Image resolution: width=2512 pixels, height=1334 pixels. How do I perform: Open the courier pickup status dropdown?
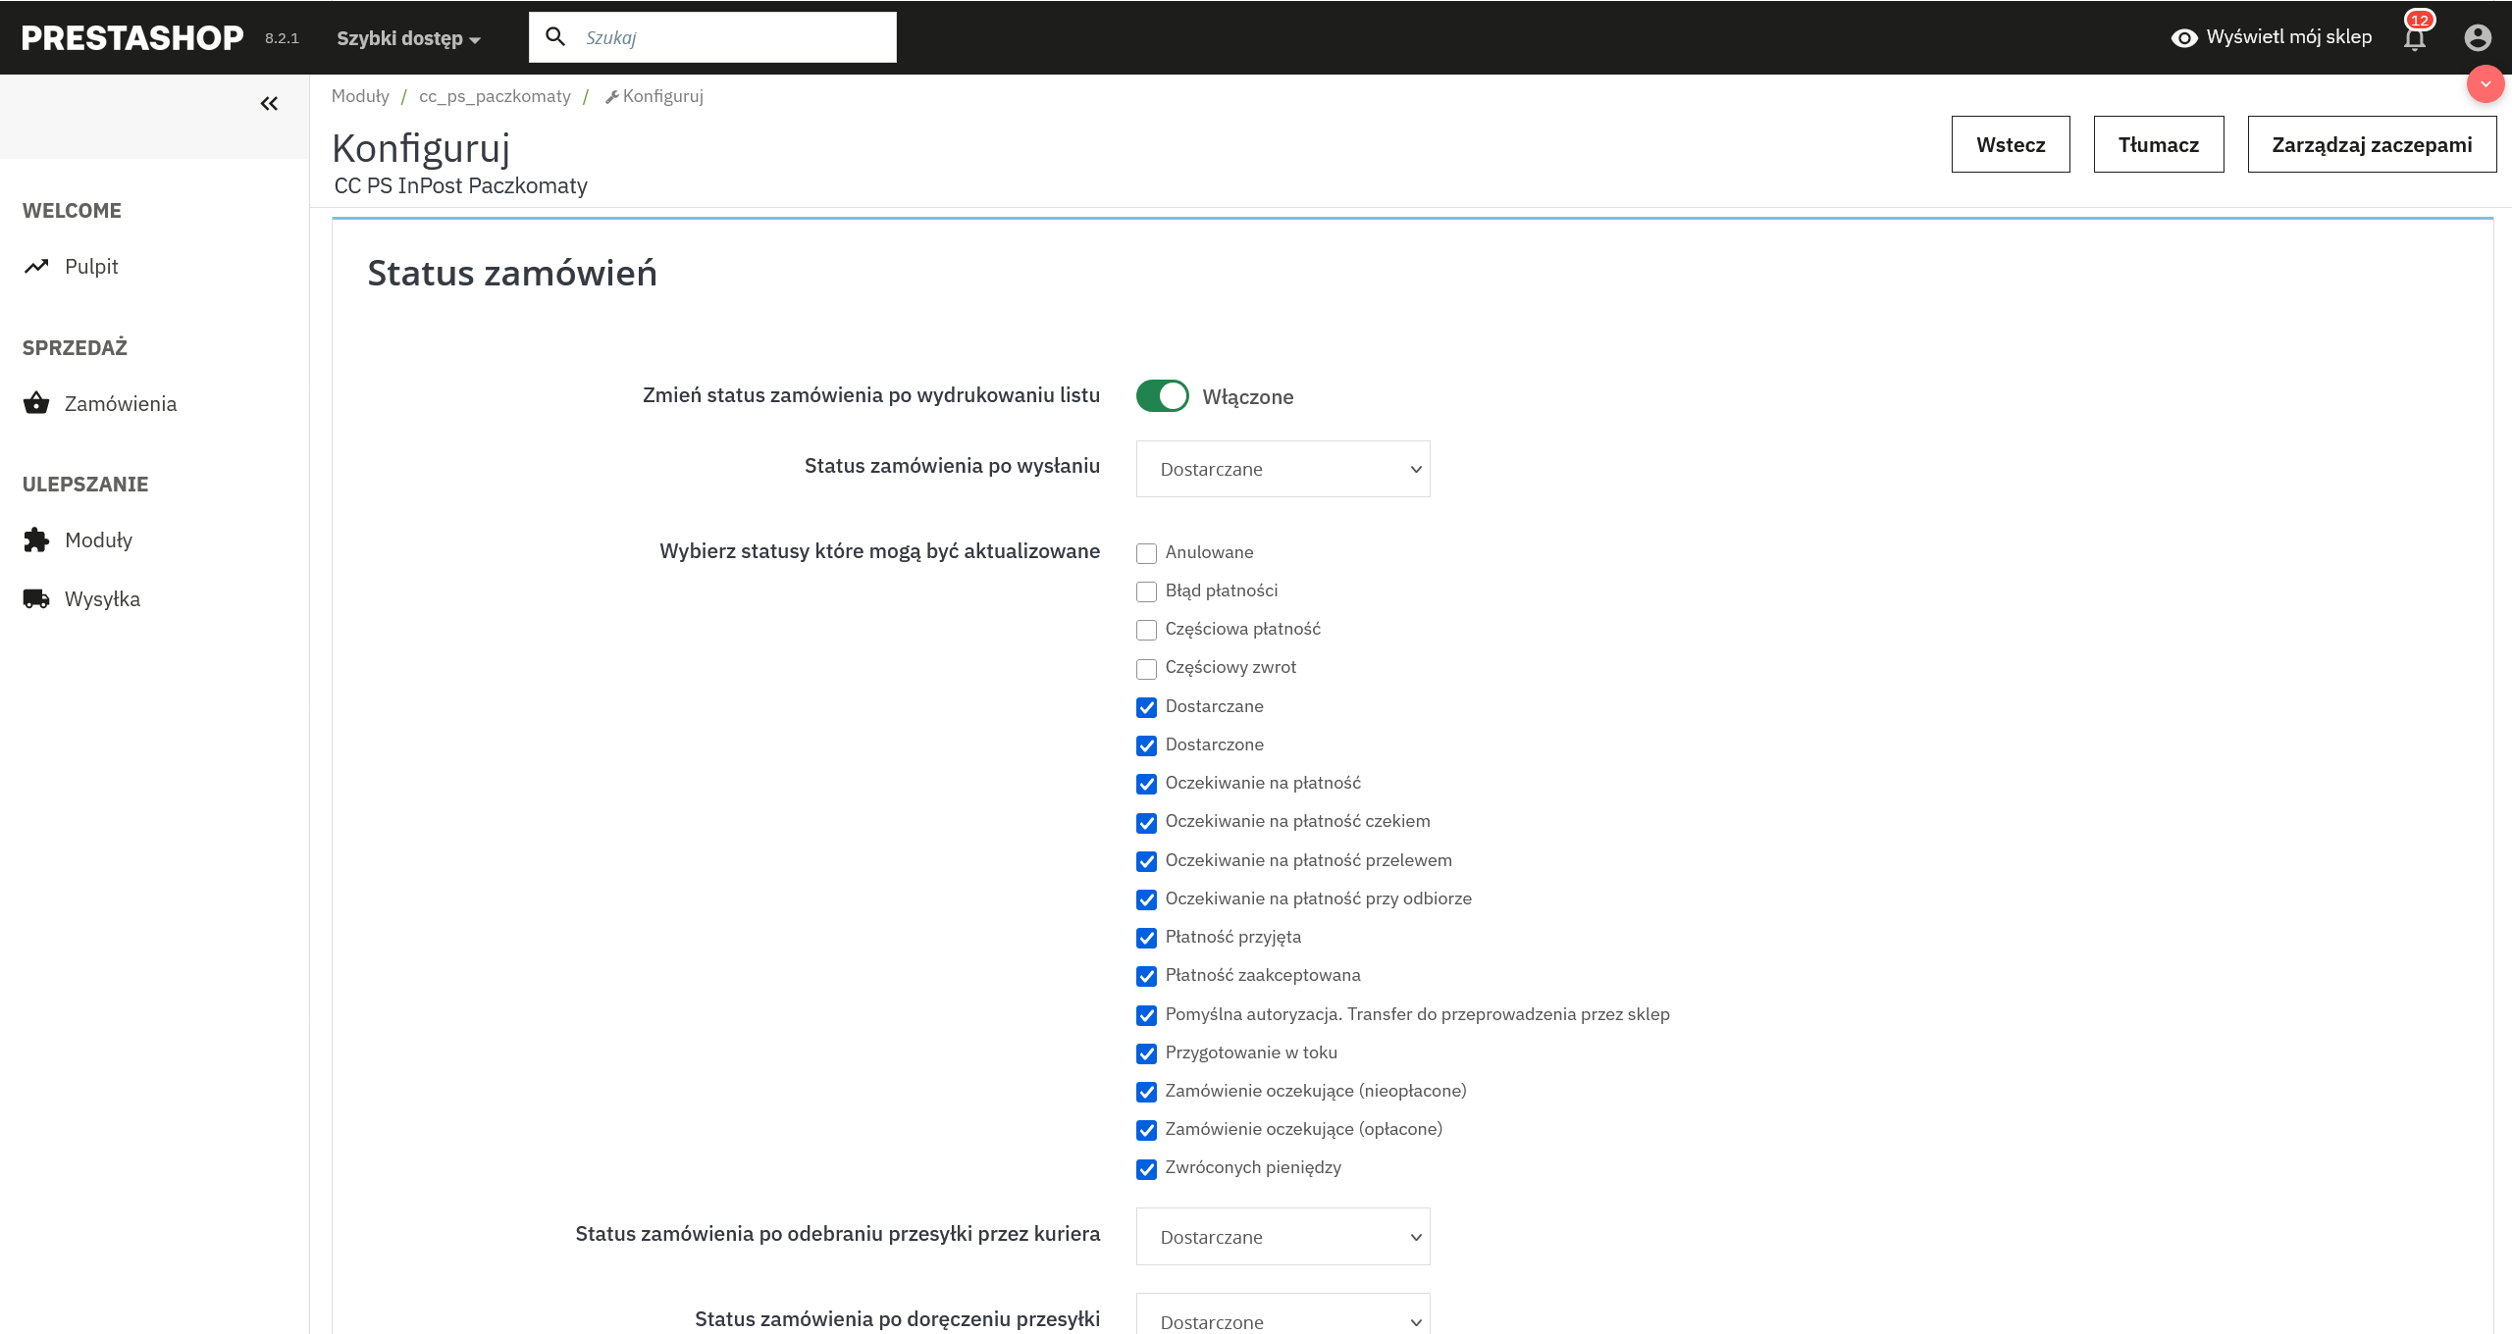pyautogui.click(x=1282, y=1237)
